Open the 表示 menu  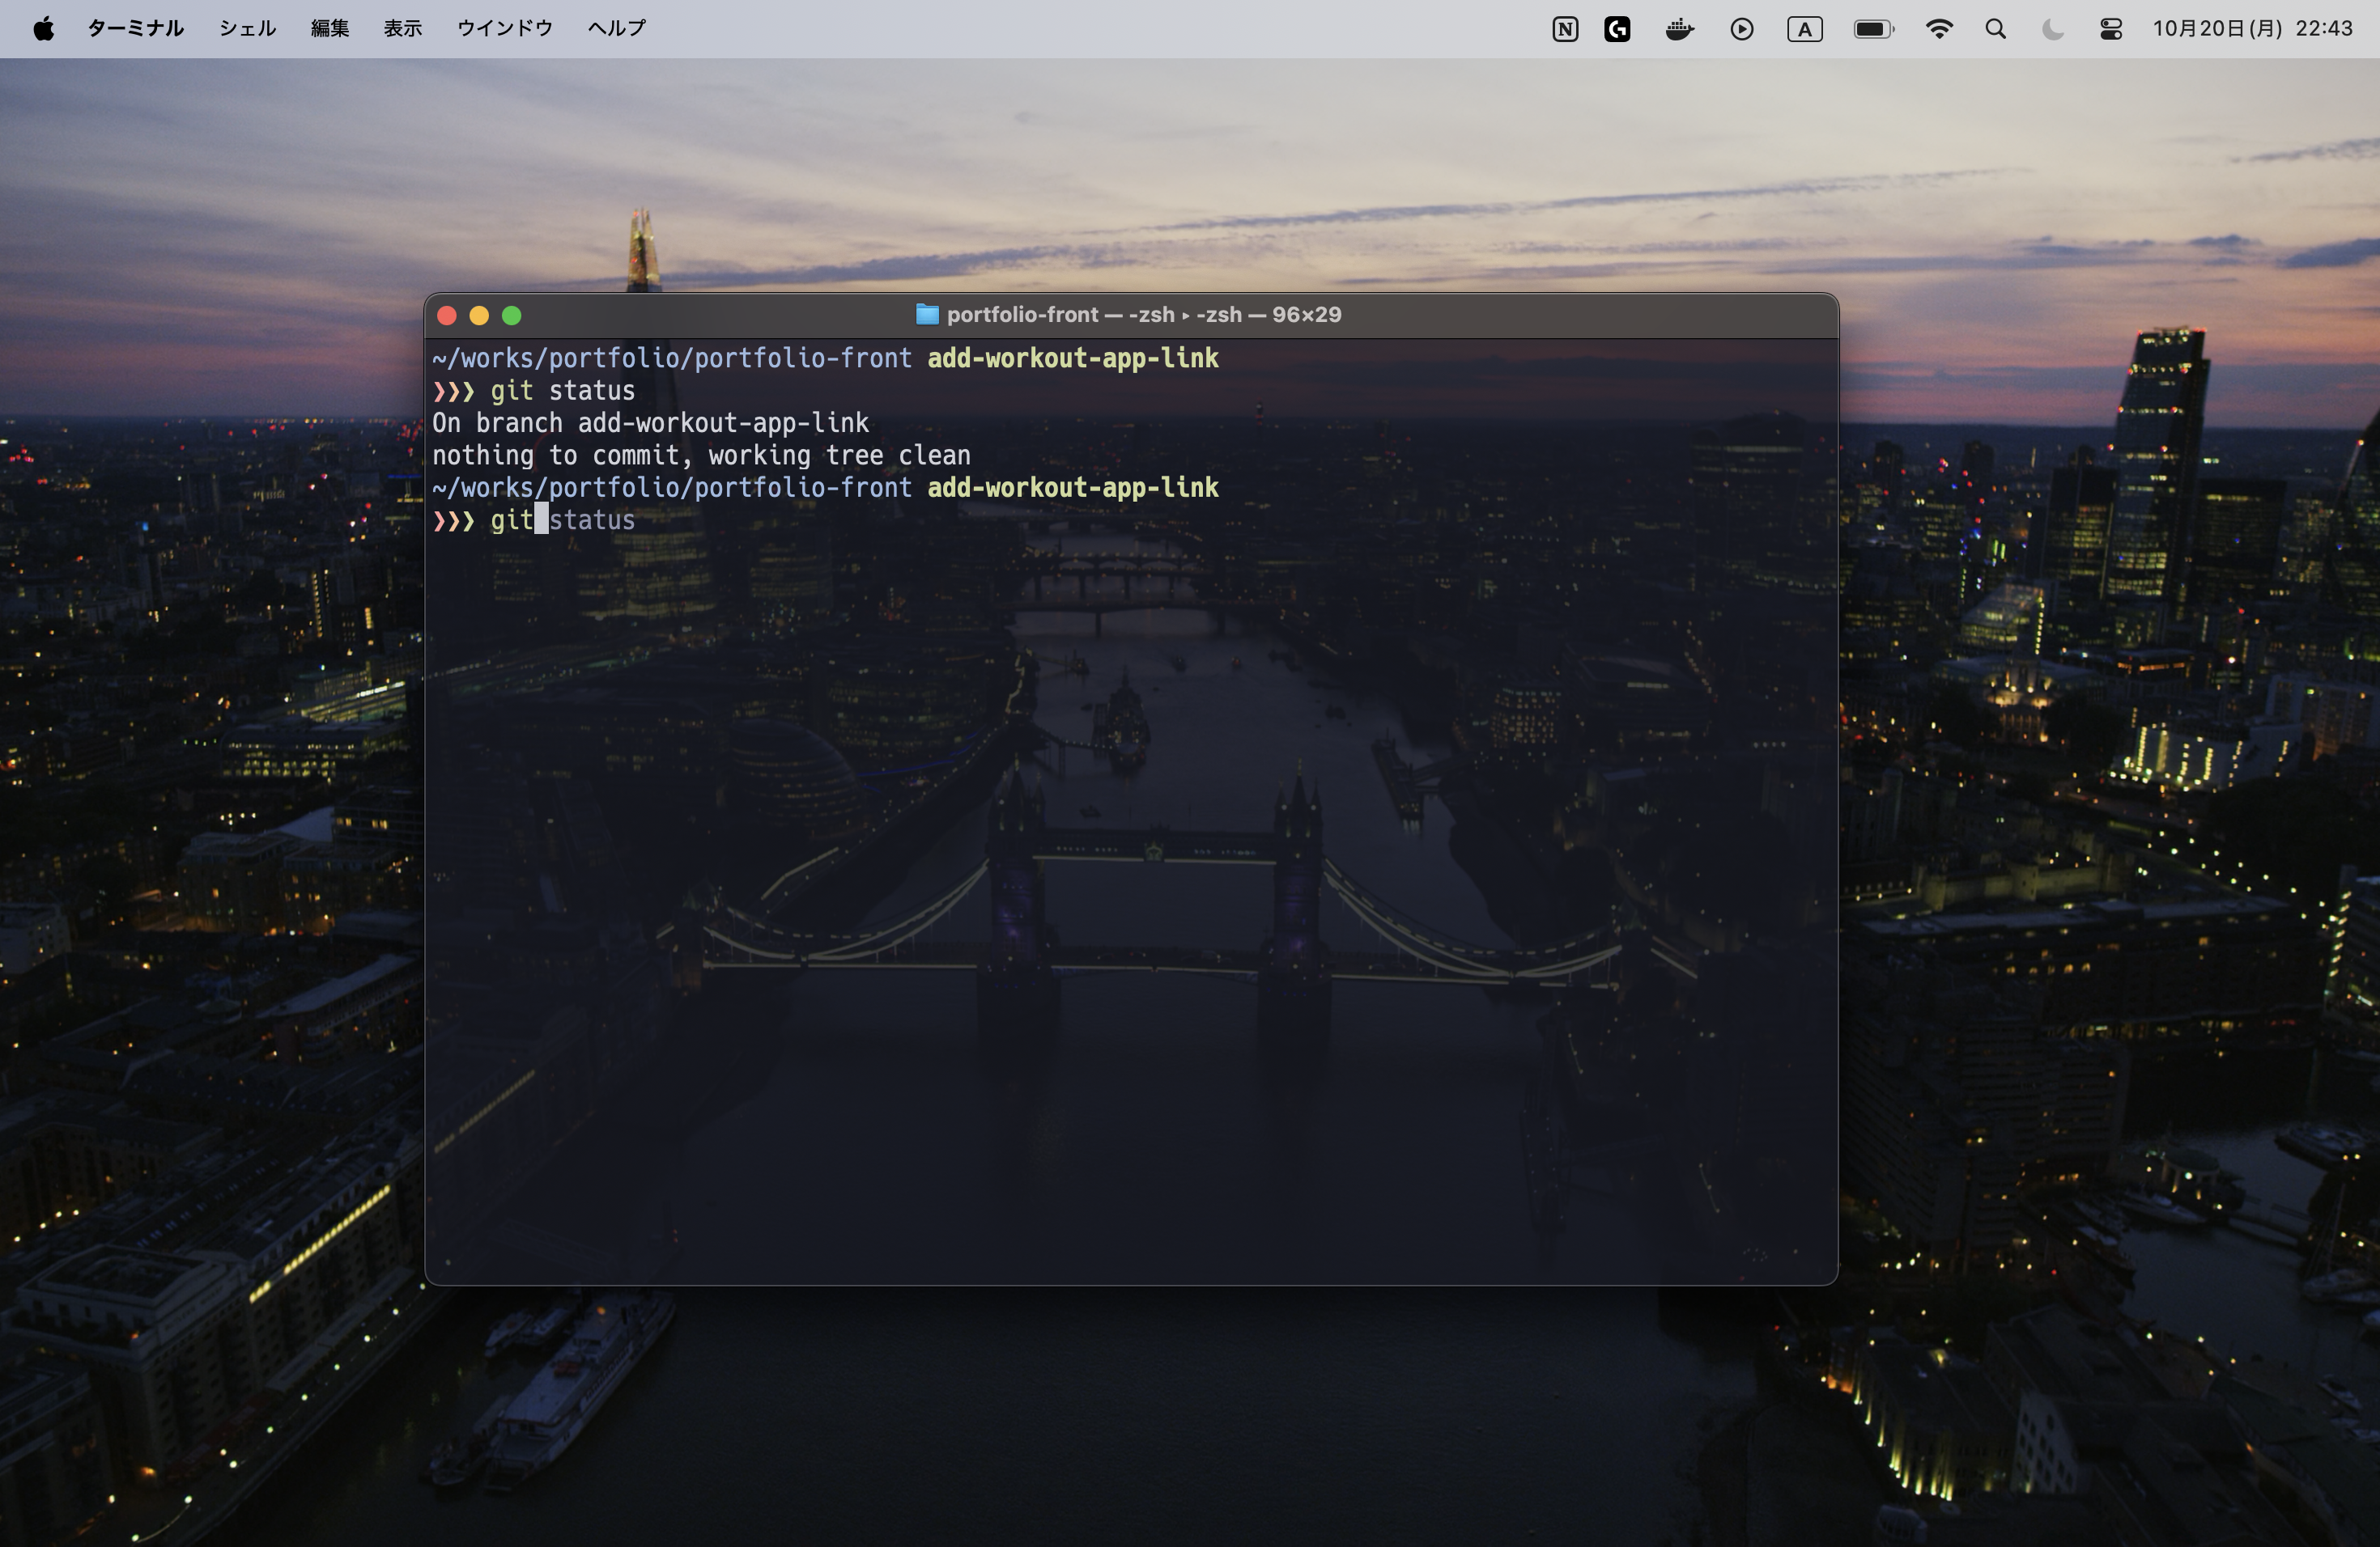pos(402,29)
